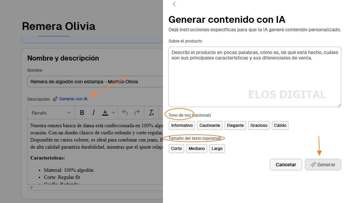Screen dimensions: 346x203
Task: Click the text color A icon
Action: [x=105, y=113]
